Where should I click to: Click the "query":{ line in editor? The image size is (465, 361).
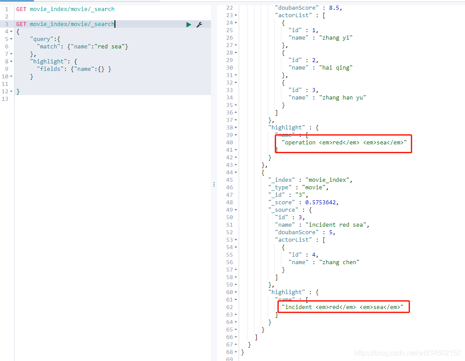[45, 39]
